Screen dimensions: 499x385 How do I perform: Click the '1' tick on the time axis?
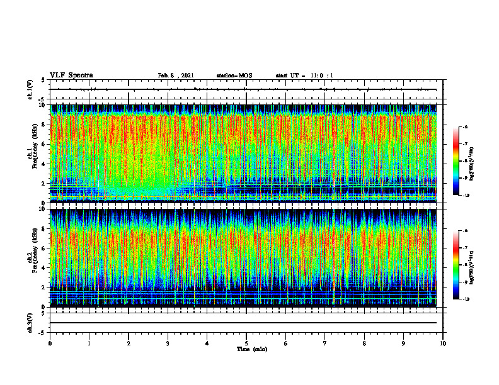(89, 343)
